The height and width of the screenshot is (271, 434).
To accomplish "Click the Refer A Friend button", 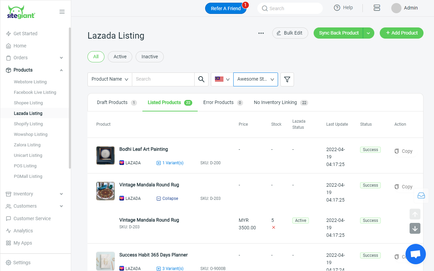I will point(226,8).
